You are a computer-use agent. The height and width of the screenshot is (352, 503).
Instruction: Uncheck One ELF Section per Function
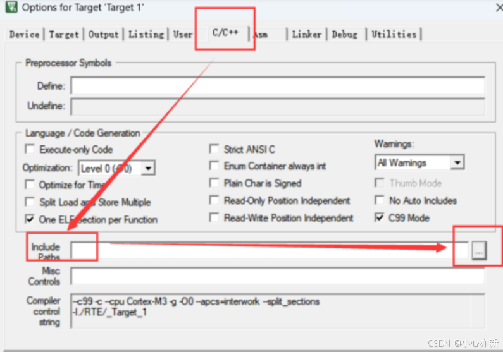(x=30, y=219)
